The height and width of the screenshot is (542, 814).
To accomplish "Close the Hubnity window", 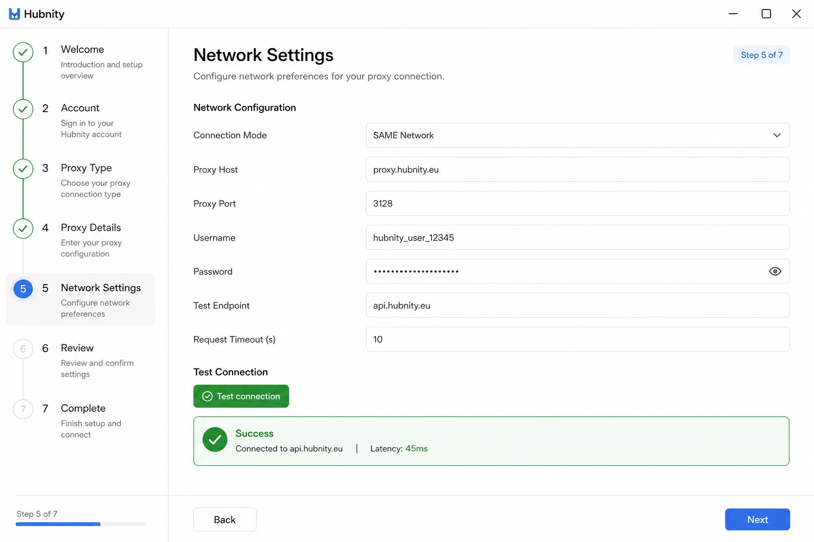I will point(797,14).
